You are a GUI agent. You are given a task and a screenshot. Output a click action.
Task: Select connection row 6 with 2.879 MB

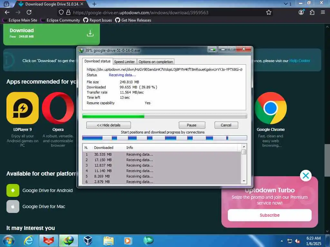[162, 181]
